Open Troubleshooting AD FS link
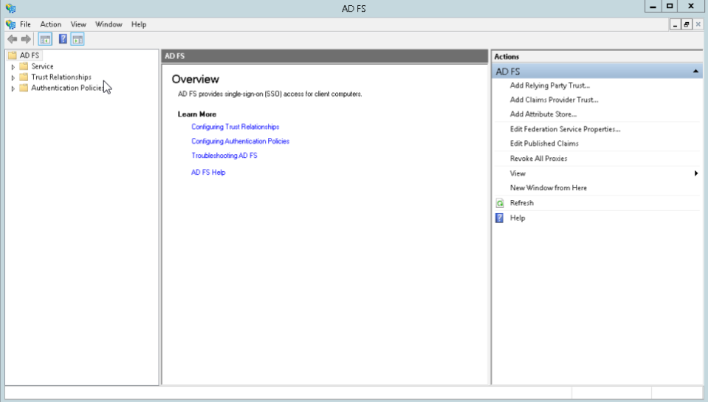The image size is (708, 402). (224, 155)
